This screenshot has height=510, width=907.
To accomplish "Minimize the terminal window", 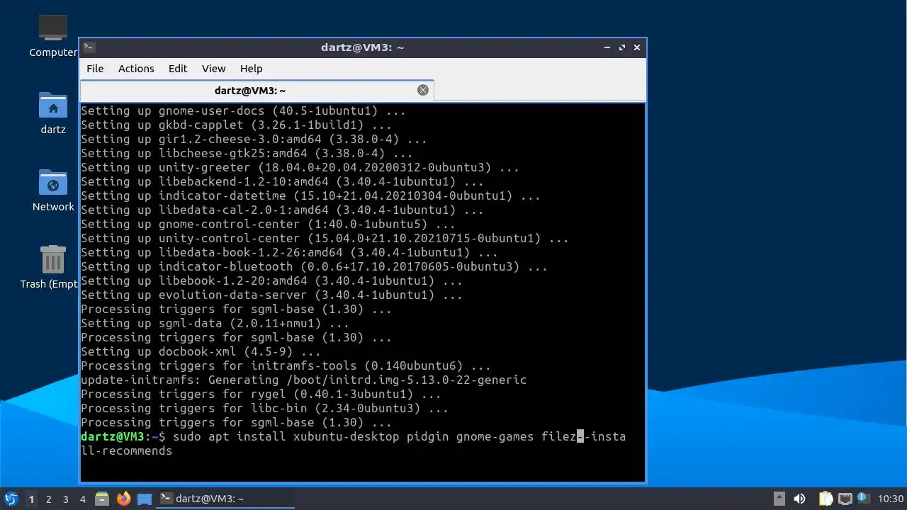I will 607,47.
